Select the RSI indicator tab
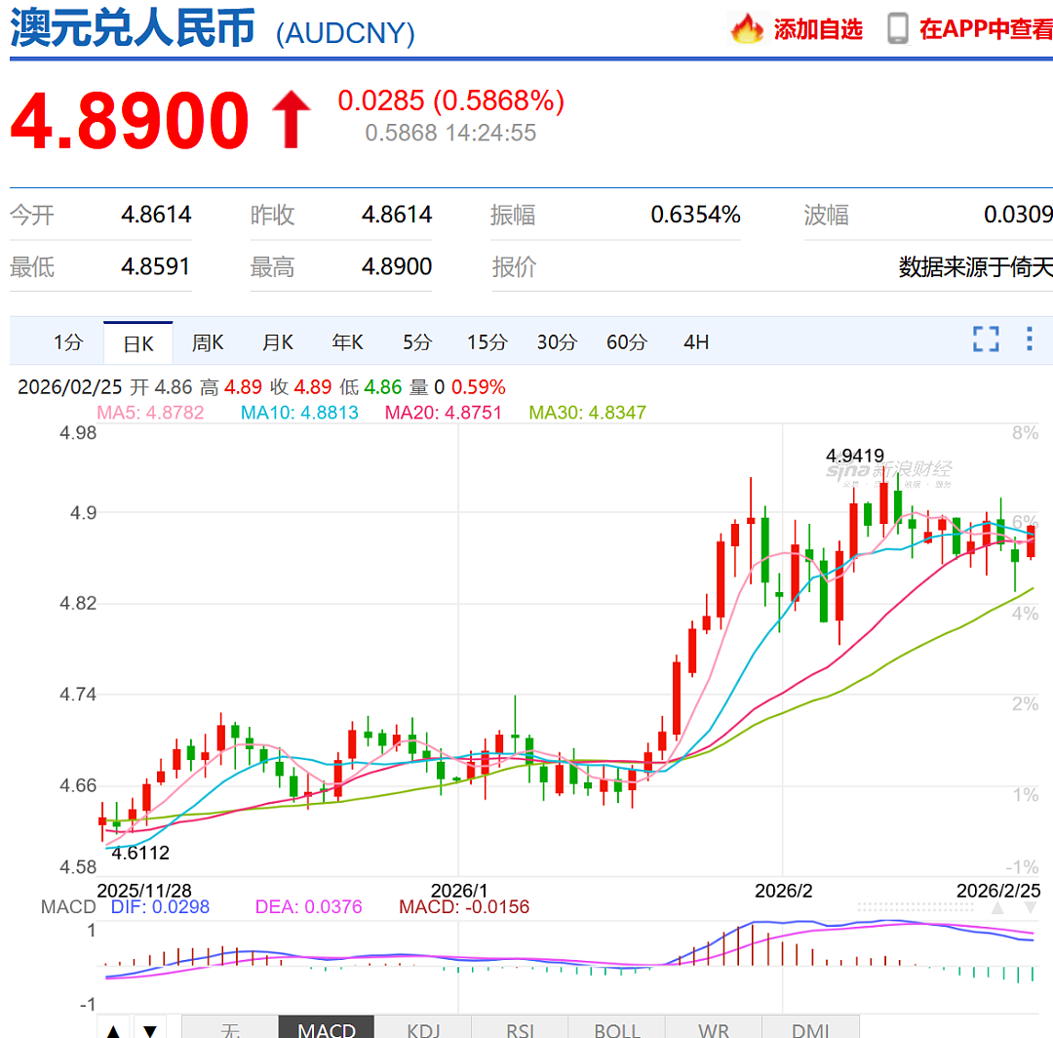The height and width of the screenshot is (1038, 1053). (x=520, y=1027)
